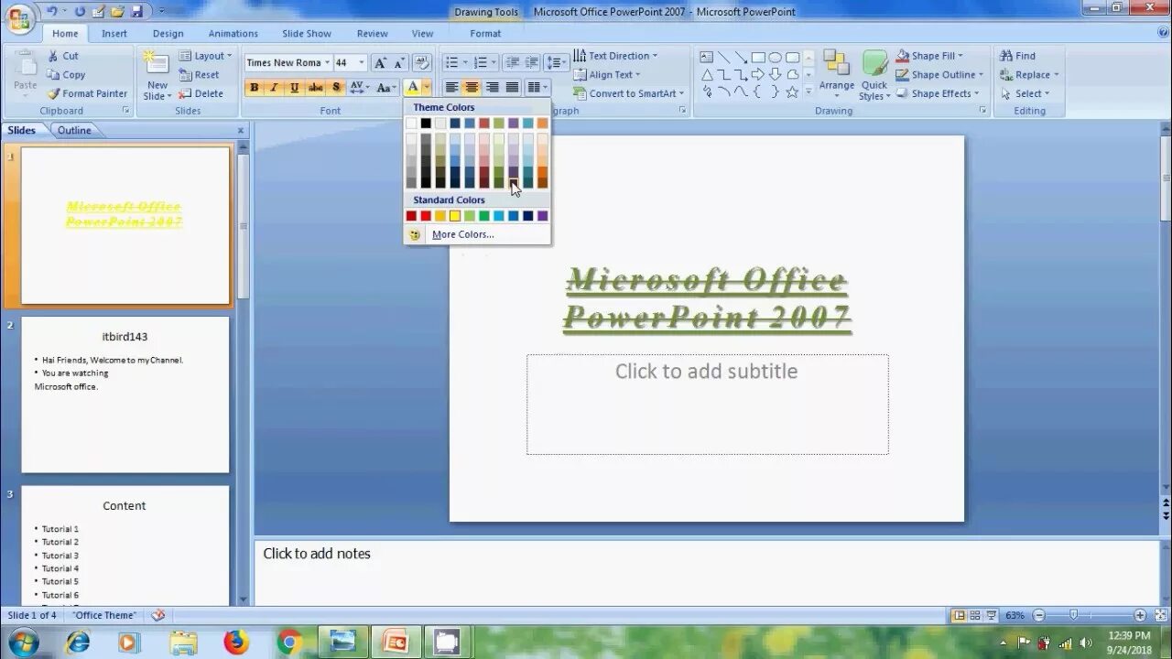Toggle Center text alignment
This screenshot has height=659, width=1172.
click(x=472, y=88)
